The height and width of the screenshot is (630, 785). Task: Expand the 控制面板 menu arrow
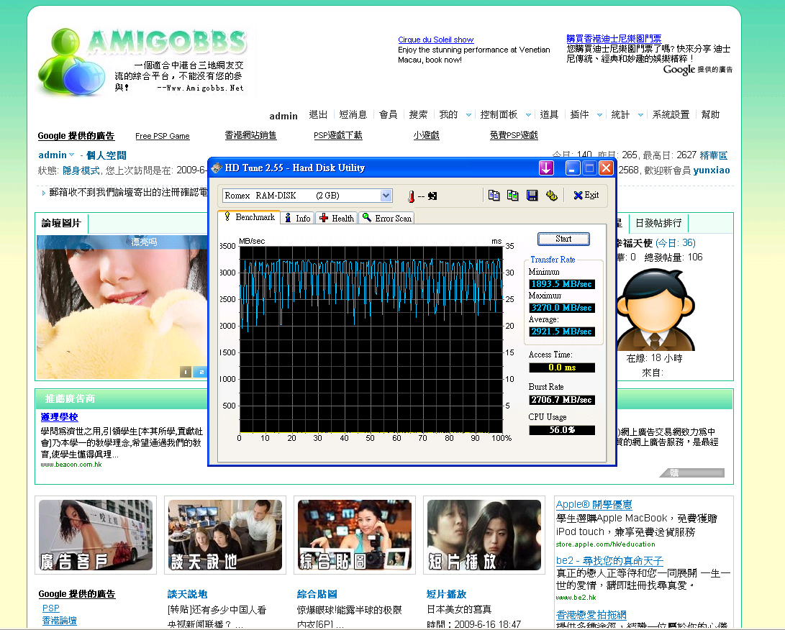click(528, 115)
